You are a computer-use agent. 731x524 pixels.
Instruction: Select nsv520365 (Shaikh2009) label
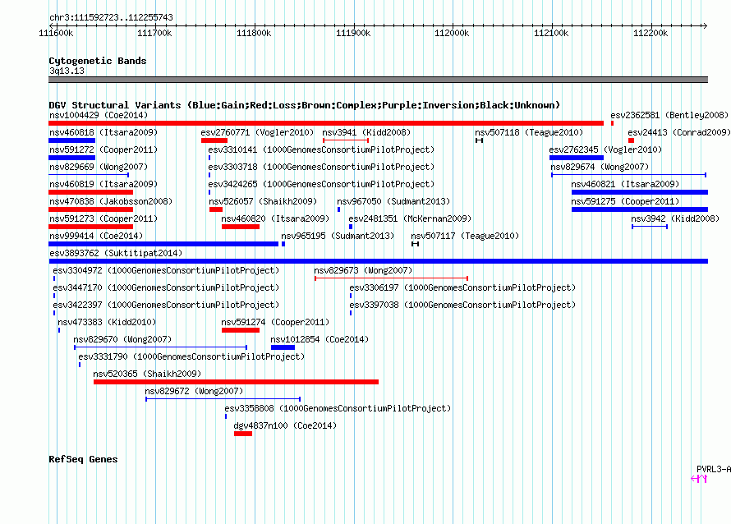point(147,374)
